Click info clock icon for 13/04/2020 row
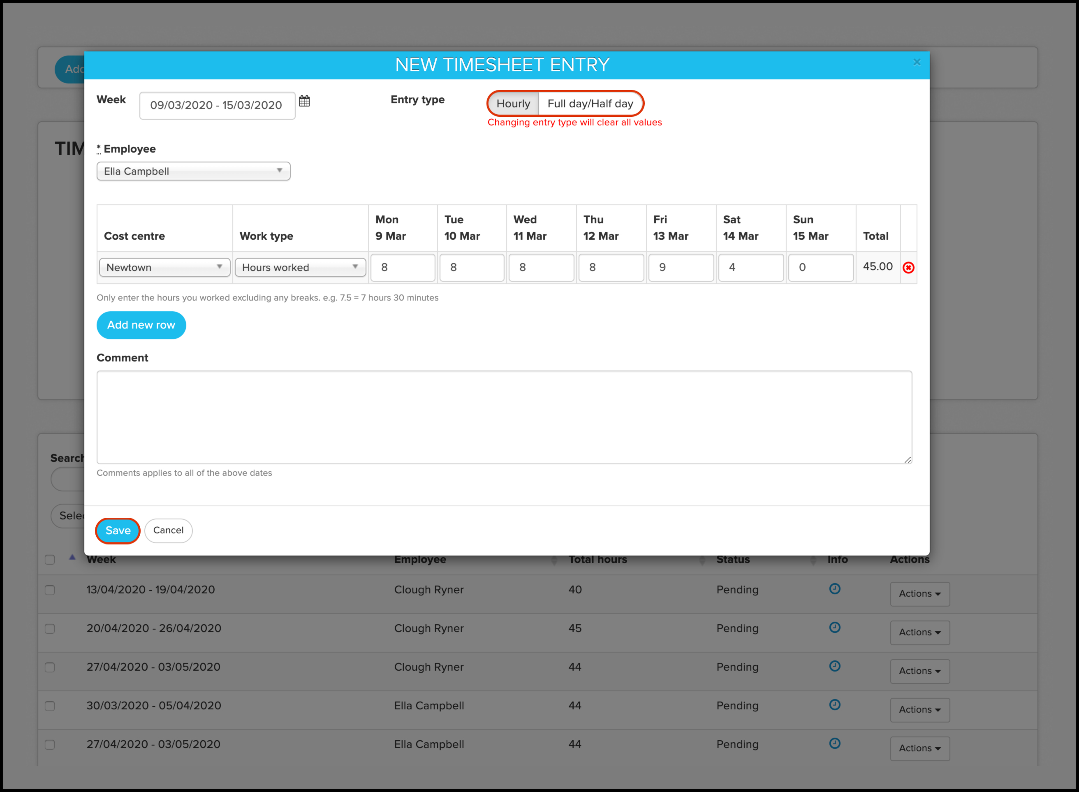 pos(834,589)
